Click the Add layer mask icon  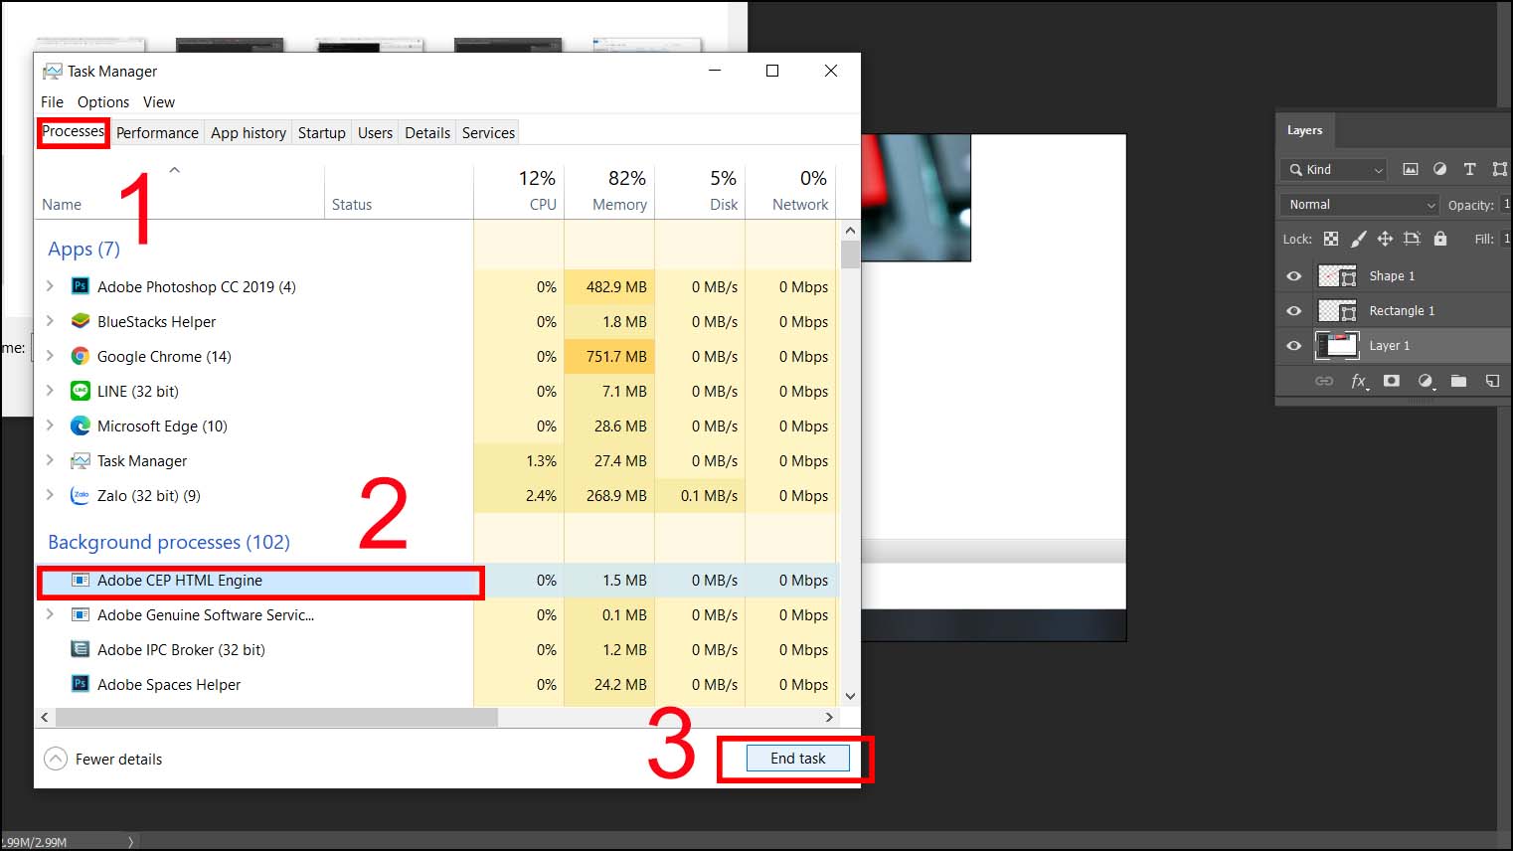pyautogui.click(x=1392, y=381)
